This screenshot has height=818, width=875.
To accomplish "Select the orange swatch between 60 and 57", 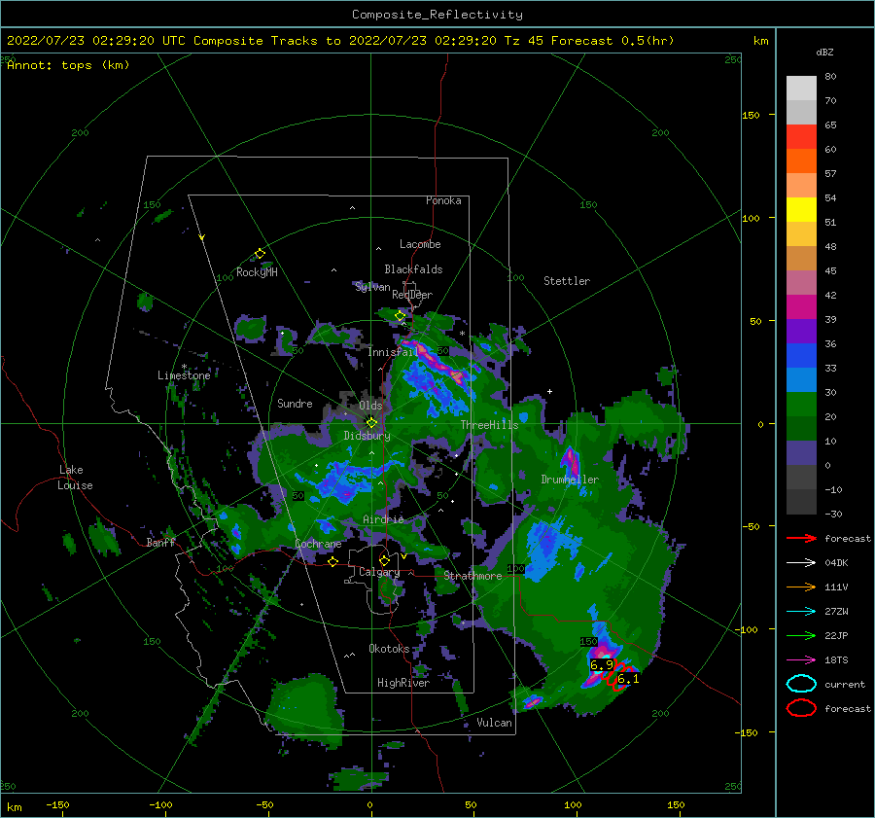I will coord(801,160).
